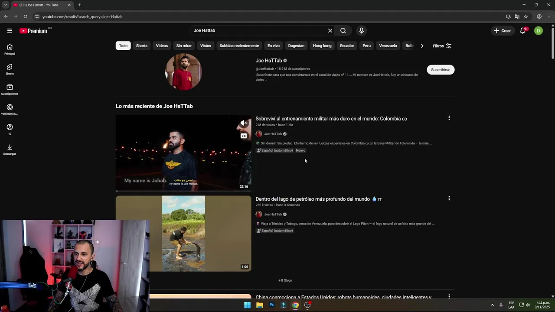This screenshot has width=555, height=312.
Task: Open Joe HaTTab channel under the petroleum video
Action: tap(273, 214)
